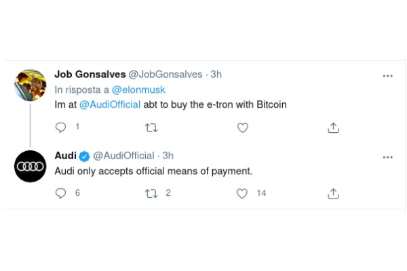Image resolution: width=407 pixels, height=271 pixels.
Task: Click the Audi display name
Action: pyautogui.click(x=65, y=156)
